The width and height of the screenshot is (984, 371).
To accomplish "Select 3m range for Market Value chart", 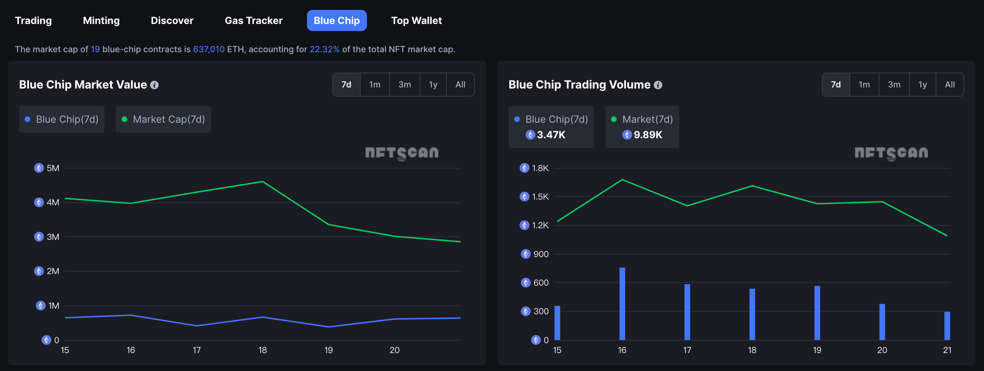I will (404, 85).
